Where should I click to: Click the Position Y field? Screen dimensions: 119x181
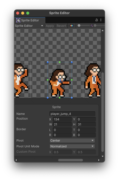(86, 119)
